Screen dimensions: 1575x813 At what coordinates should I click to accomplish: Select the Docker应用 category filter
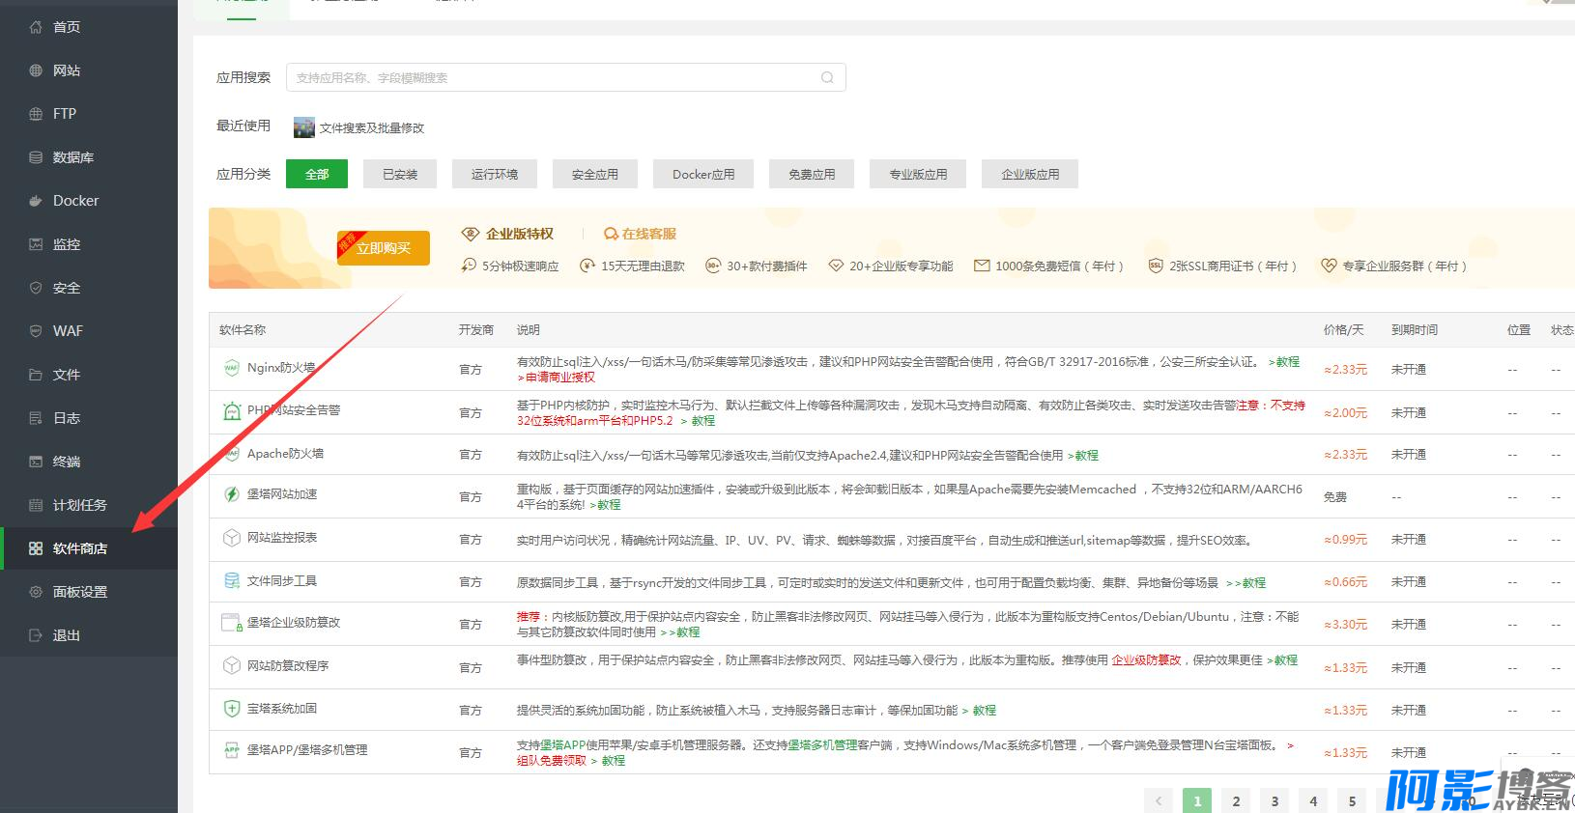click(x=703, y=174)
